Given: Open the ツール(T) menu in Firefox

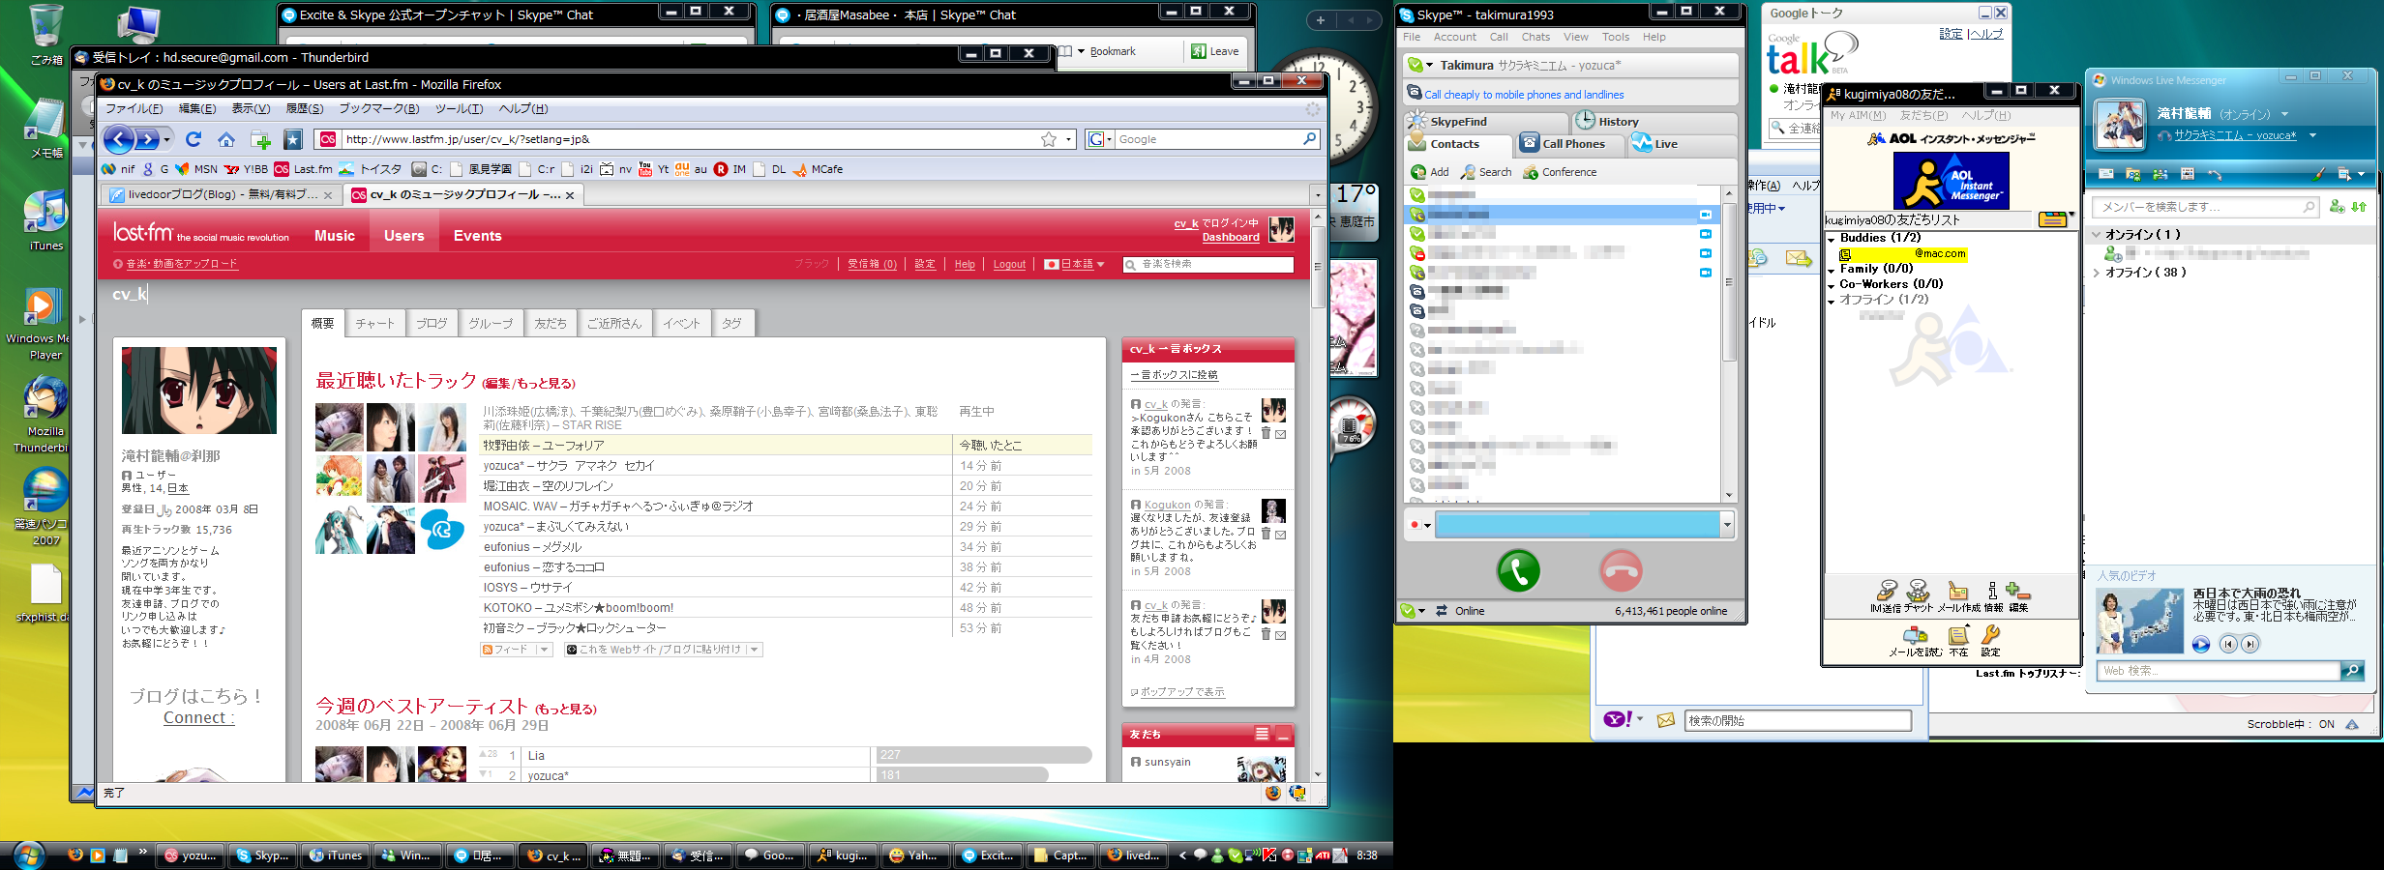Looking at the screenshot, I should [x=459, y=108].
